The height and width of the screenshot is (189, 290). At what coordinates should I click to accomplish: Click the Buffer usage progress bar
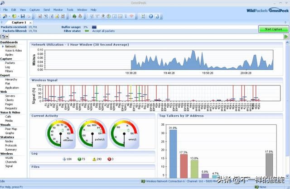174,27
